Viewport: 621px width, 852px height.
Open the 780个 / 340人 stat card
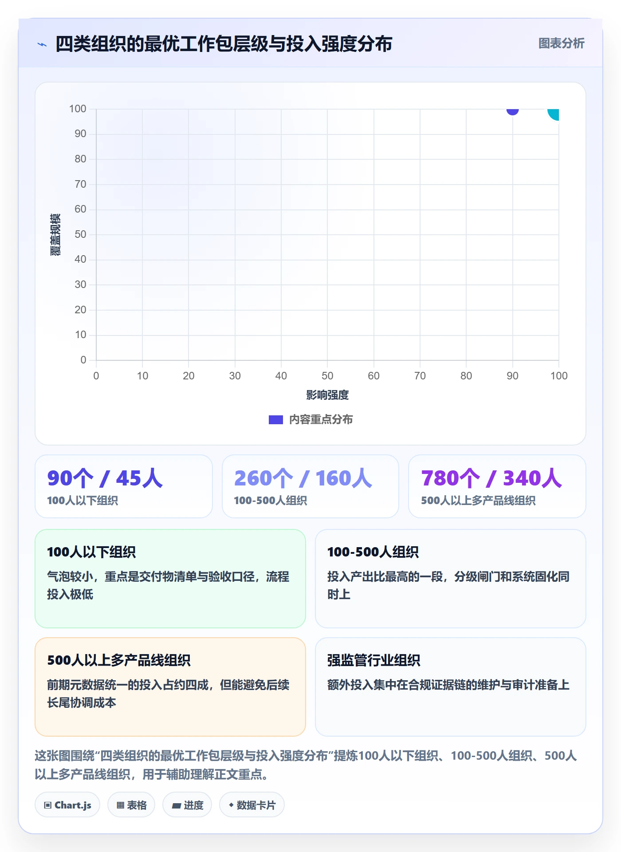point(497,486)
